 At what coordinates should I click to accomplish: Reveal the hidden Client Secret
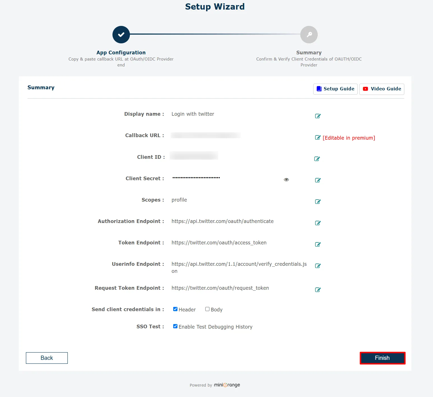[286, 180]
